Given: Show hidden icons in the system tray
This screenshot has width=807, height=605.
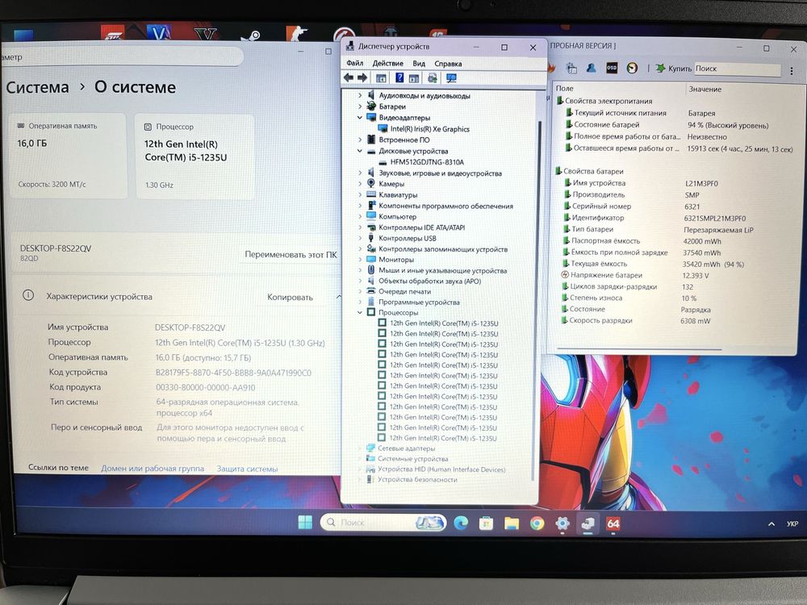Looking at the screenshot, I should (x=771, y=524).
